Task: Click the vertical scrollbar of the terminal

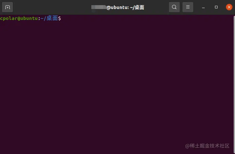Action: pyautogui.click(x=234, y=84)
